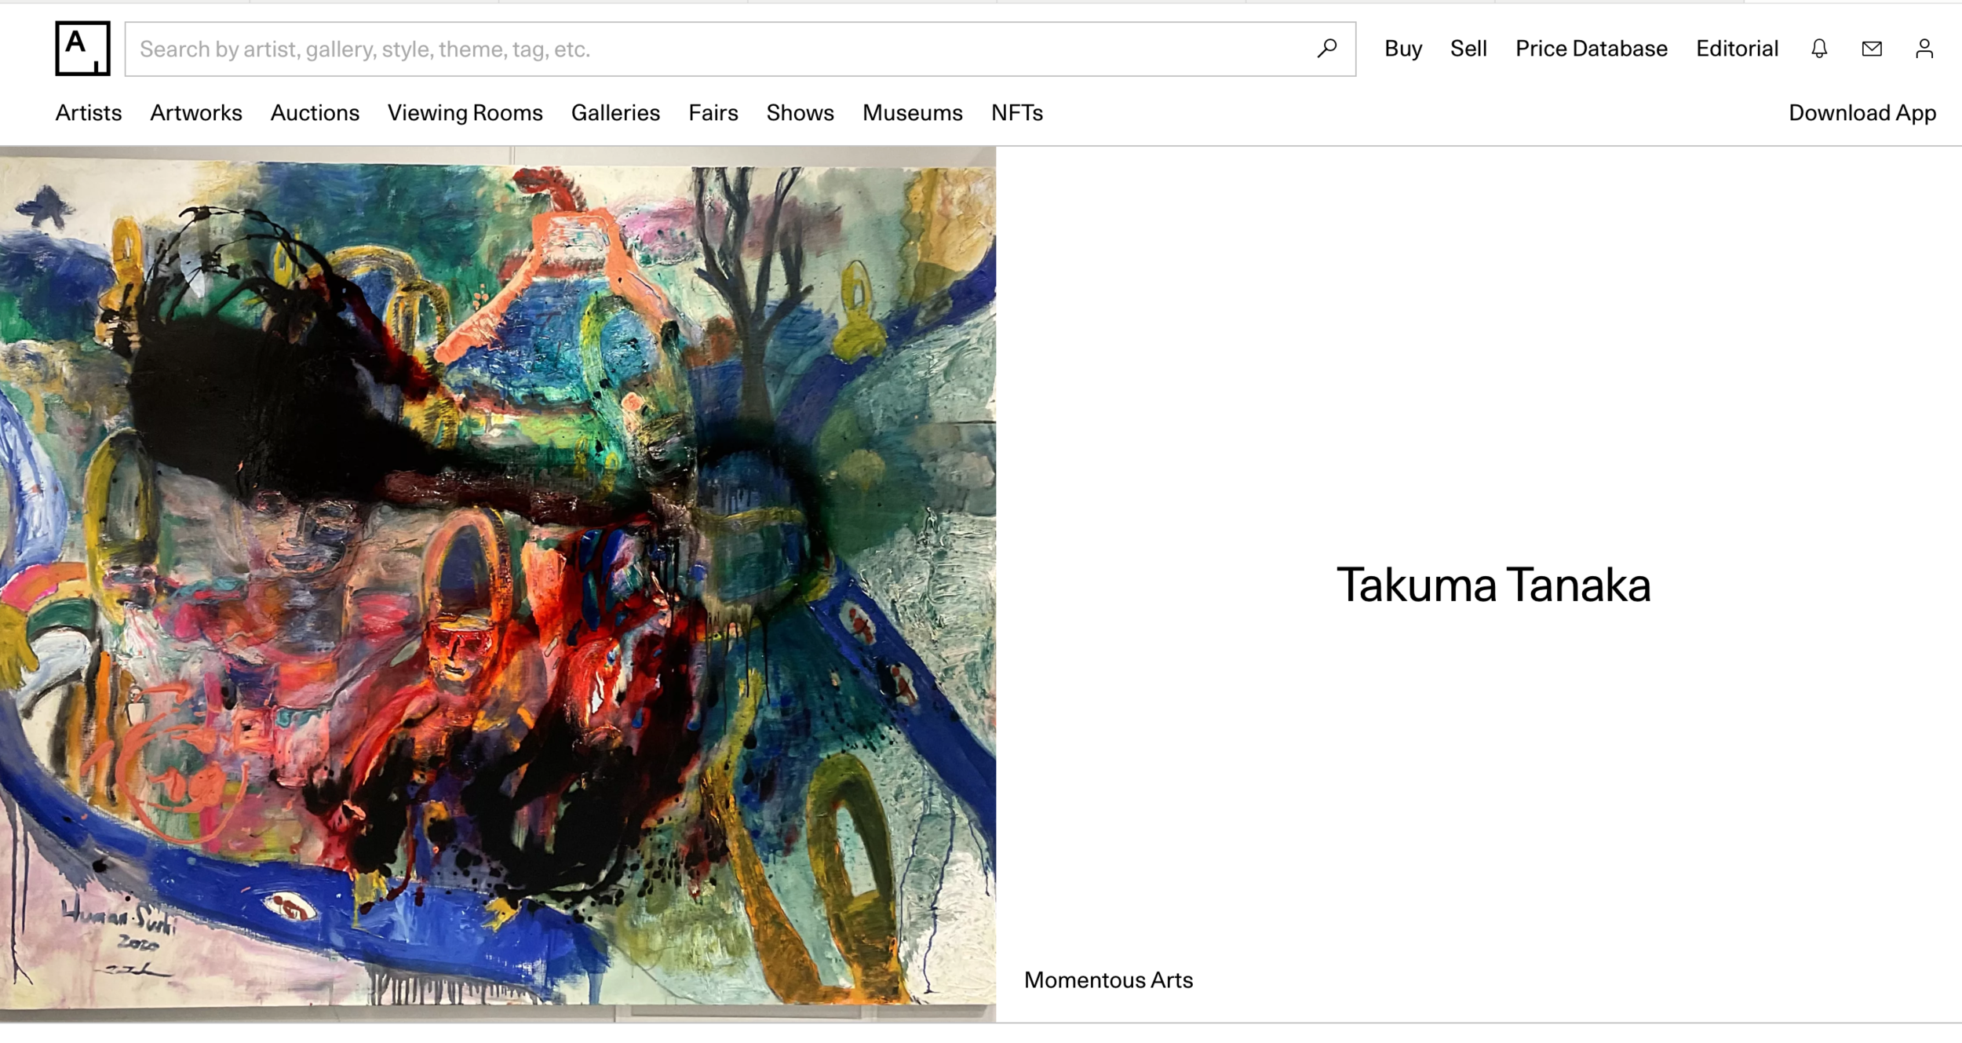Explore Viewing Rooms
Image resolution: width=1962 pixels, height=1043 pixels.
tap(464, 113)
